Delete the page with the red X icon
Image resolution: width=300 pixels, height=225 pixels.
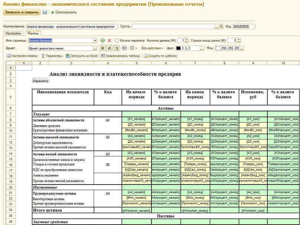110,40
